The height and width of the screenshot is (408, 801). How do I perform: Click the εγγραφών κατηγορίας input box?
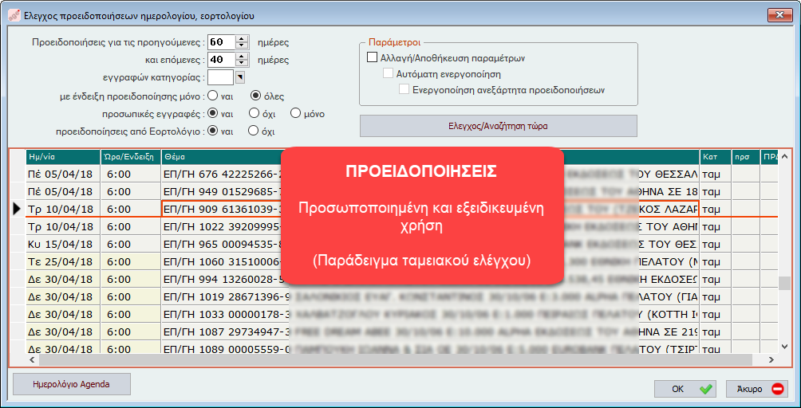pos(221,77)
